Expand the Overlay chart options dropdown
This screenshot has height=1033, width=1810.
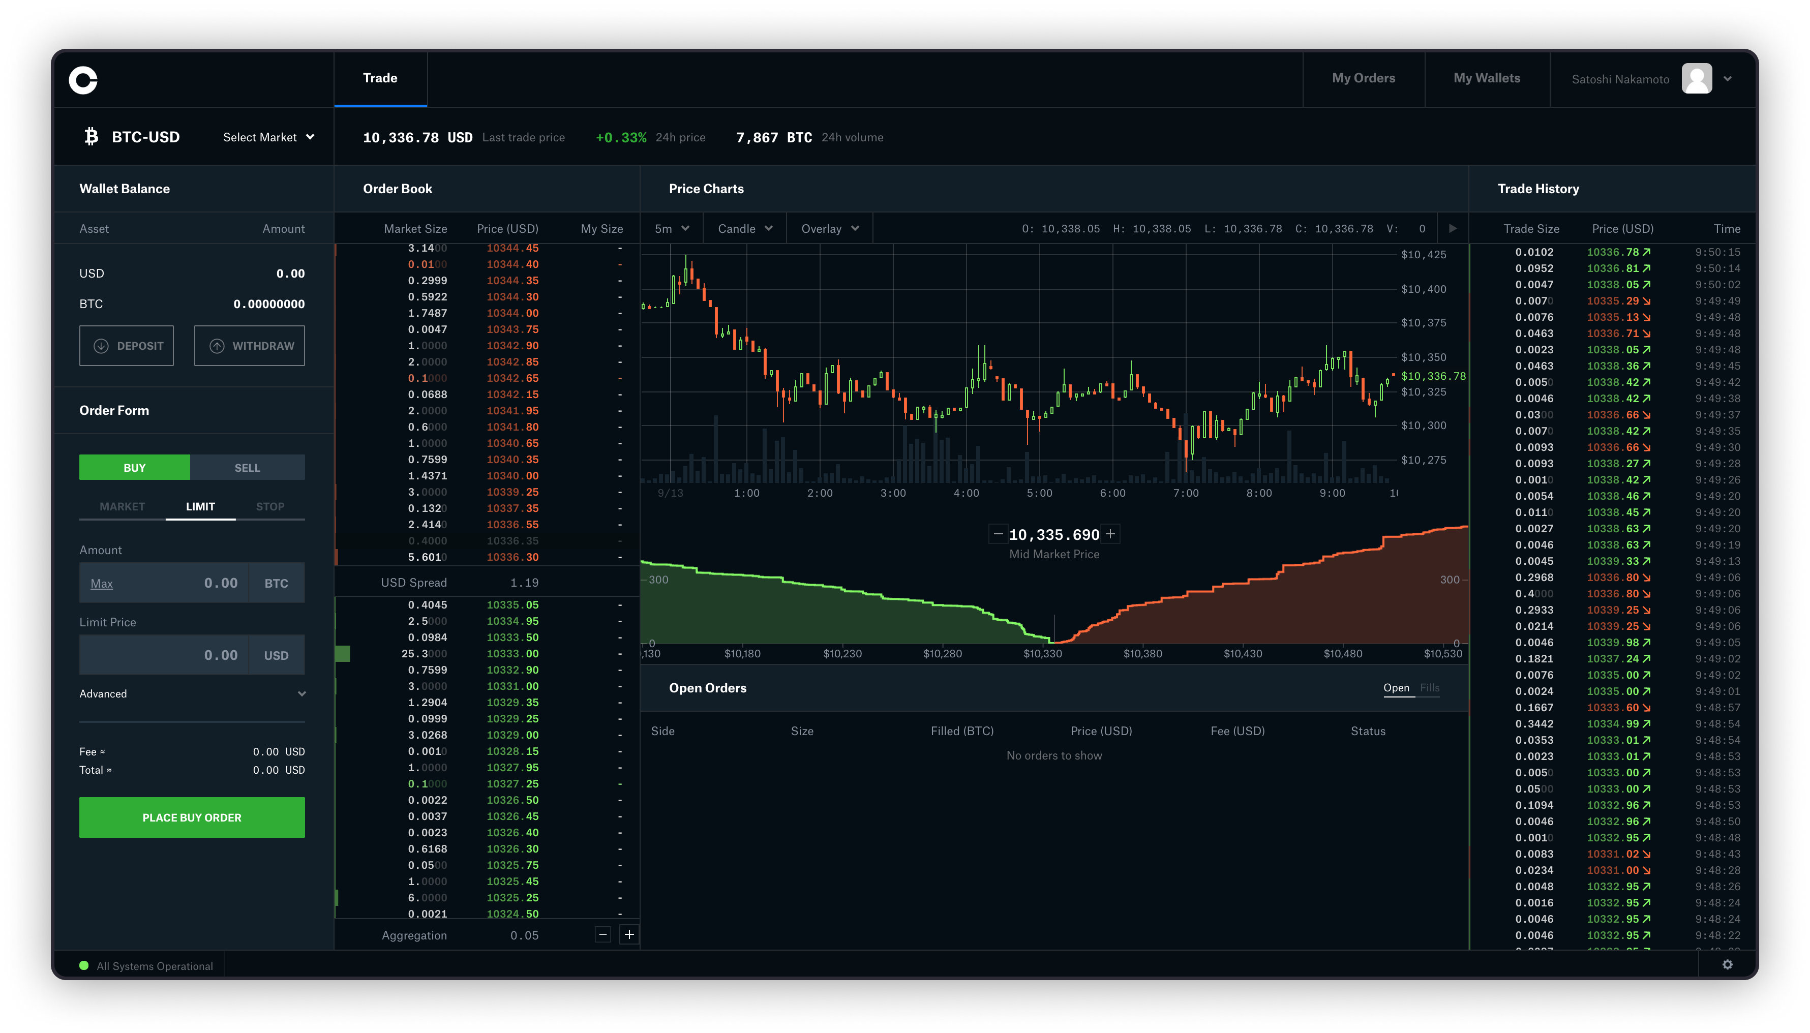828,229
